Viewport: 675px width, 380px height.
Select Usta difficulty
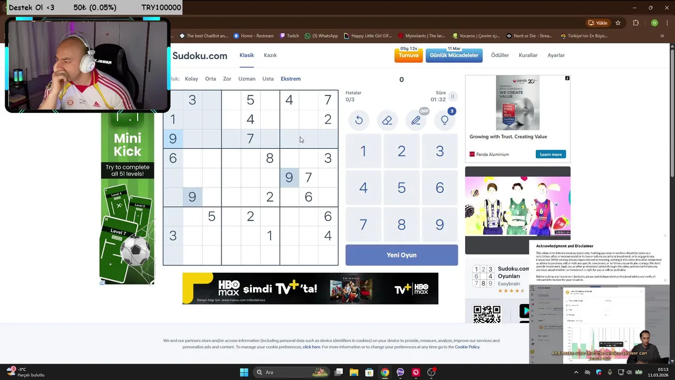(268, 79)
